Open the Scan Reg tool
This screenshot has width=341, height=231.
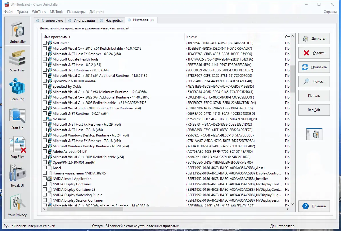point(17,90)
